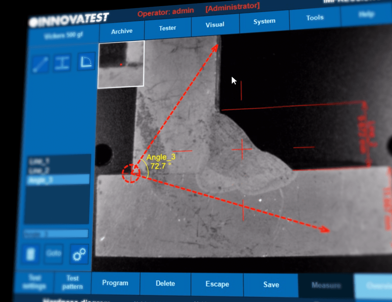The image size is (392, 302).
Task: Switch to the Visual menu
Action: (x=215, y=25)
